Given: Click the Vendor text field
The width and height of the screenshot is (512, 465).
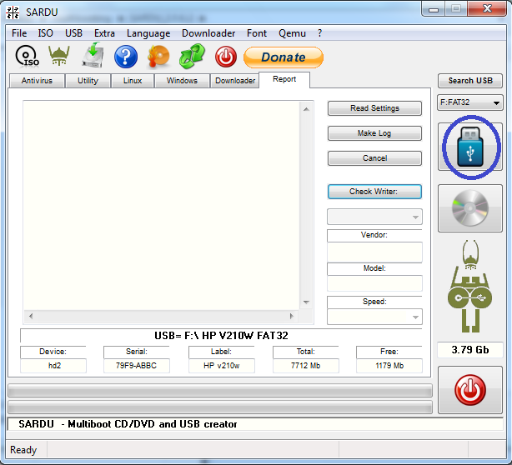Looking at the screenshot, I should (374, 252).
